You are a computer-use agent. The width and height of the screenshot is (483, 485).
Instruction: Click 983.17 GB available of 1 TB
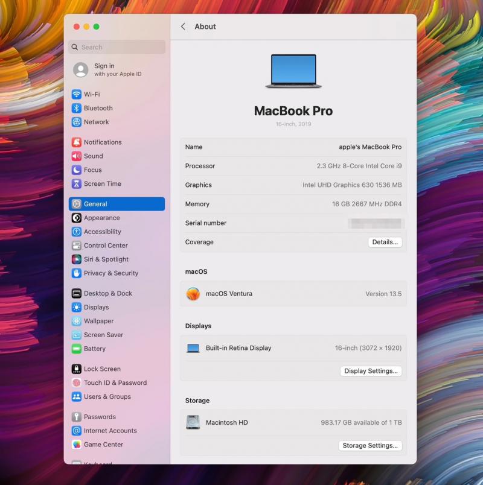click(x=361, y=422)
